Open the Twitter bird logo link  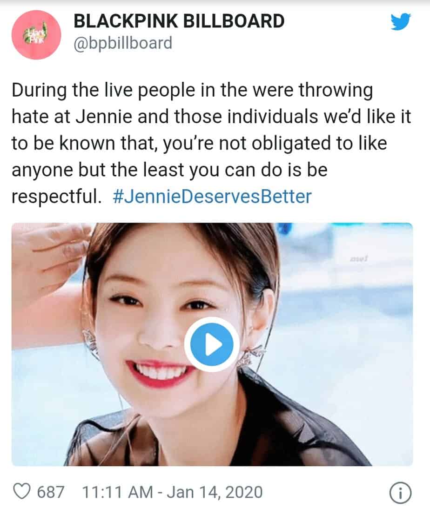click(x=401, y=21)
